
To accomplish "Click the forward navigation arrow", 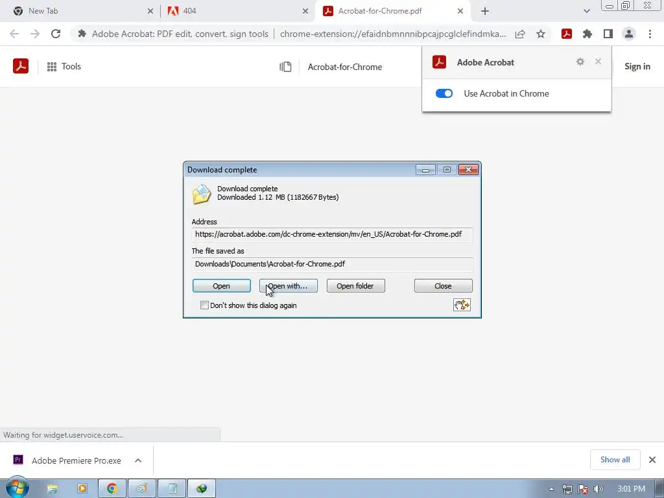I will 35,34.
